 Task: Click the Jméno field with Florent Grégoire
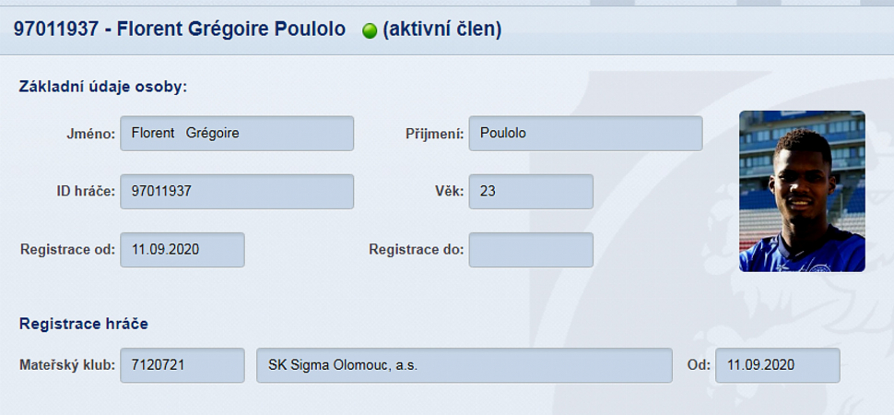coord(237,134)
